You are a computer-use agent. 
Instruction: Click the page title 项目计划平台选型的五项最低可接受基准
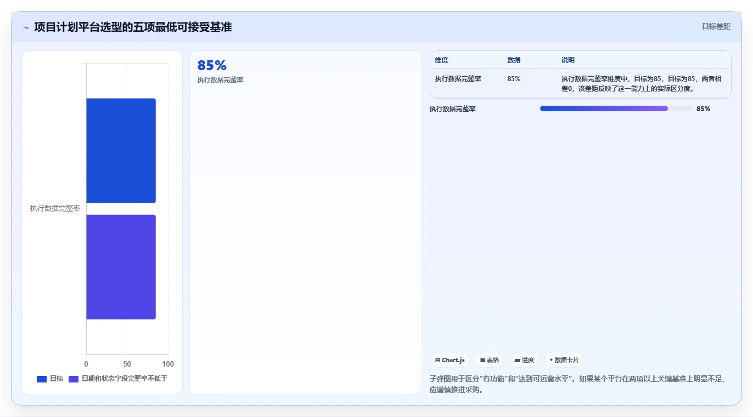tap(133, 27)
